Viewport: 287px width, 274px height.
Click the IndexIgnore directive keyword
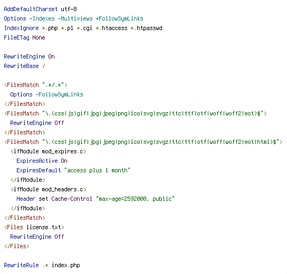(22, 28)
